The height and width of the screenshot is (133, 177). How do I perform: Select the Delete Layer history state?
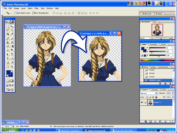[x=157, y=80]
